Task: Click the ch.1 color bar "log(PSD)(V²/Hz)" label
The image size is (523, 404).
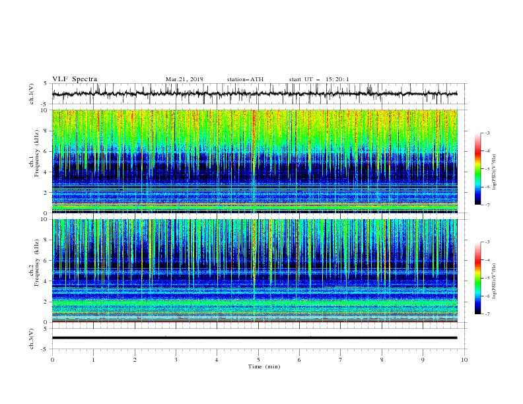Action: tap(495, 172)
